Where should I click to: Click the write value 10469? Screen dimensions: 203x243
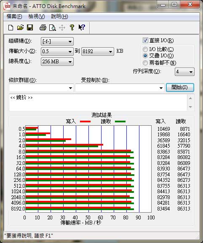pyautogui.click(x=163, y=129)
